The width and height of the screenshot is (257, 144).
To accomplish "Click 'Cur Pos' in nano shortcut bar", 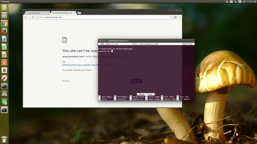I will pyautogui.click(x=184, y=97).
